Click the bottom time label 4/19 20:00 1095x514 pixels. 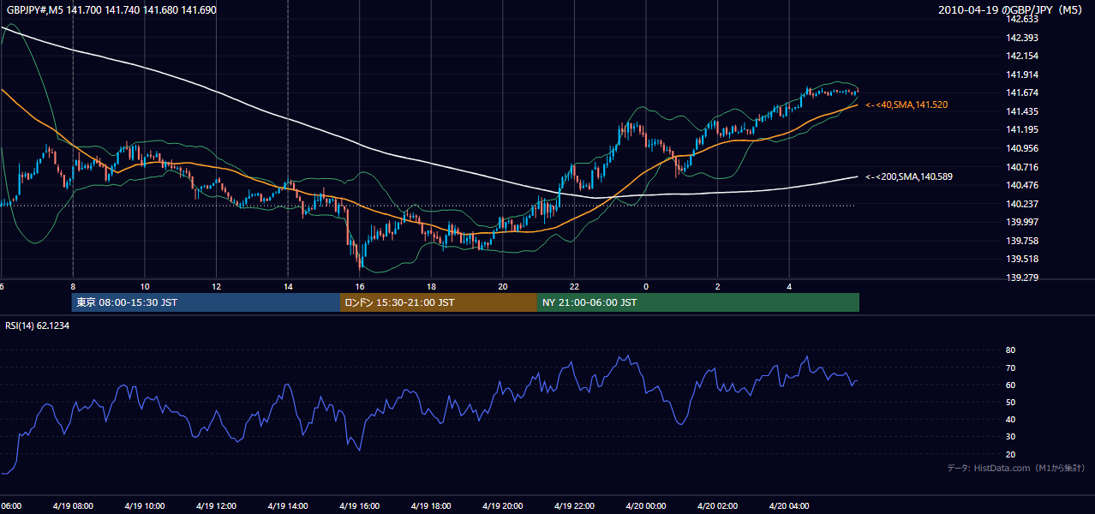(x=503, y=505)
